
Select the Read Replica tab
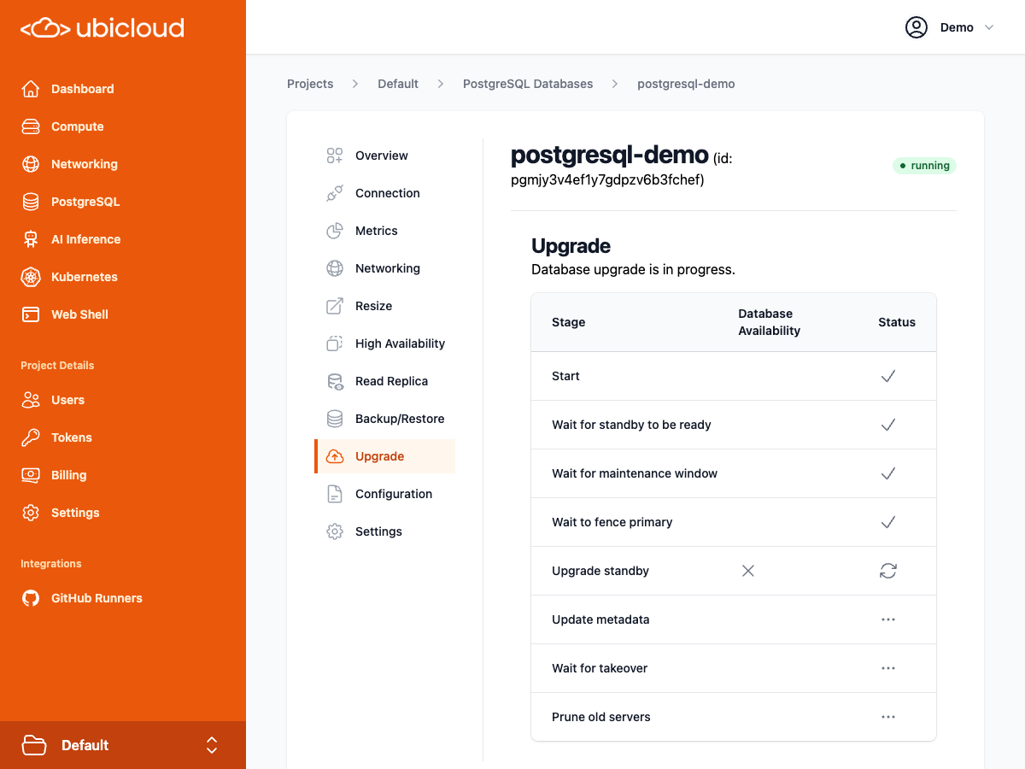click(384, 381)
